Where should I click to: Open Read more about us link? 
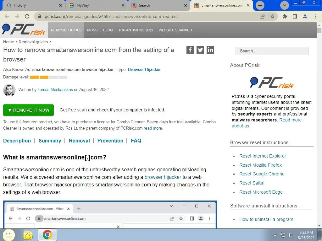[x=267, y=123]
